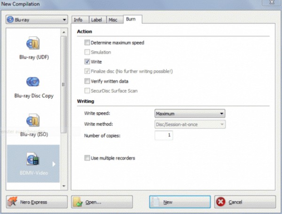Viewport: 282px width, 214px height.
Task: Choose the Blu-ray Disc Copy icon
Action: pyautogui.click(x=33, y=82)
